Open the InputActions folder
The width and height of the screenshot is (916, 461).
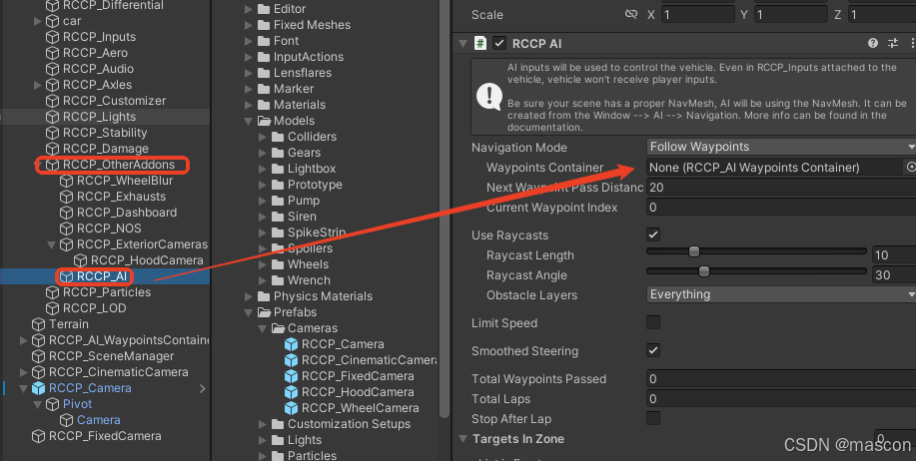(301, 57)
